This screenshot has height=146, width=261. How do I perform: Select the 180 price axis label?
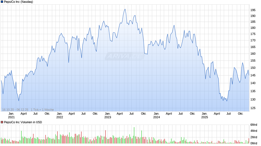[253, 28]
